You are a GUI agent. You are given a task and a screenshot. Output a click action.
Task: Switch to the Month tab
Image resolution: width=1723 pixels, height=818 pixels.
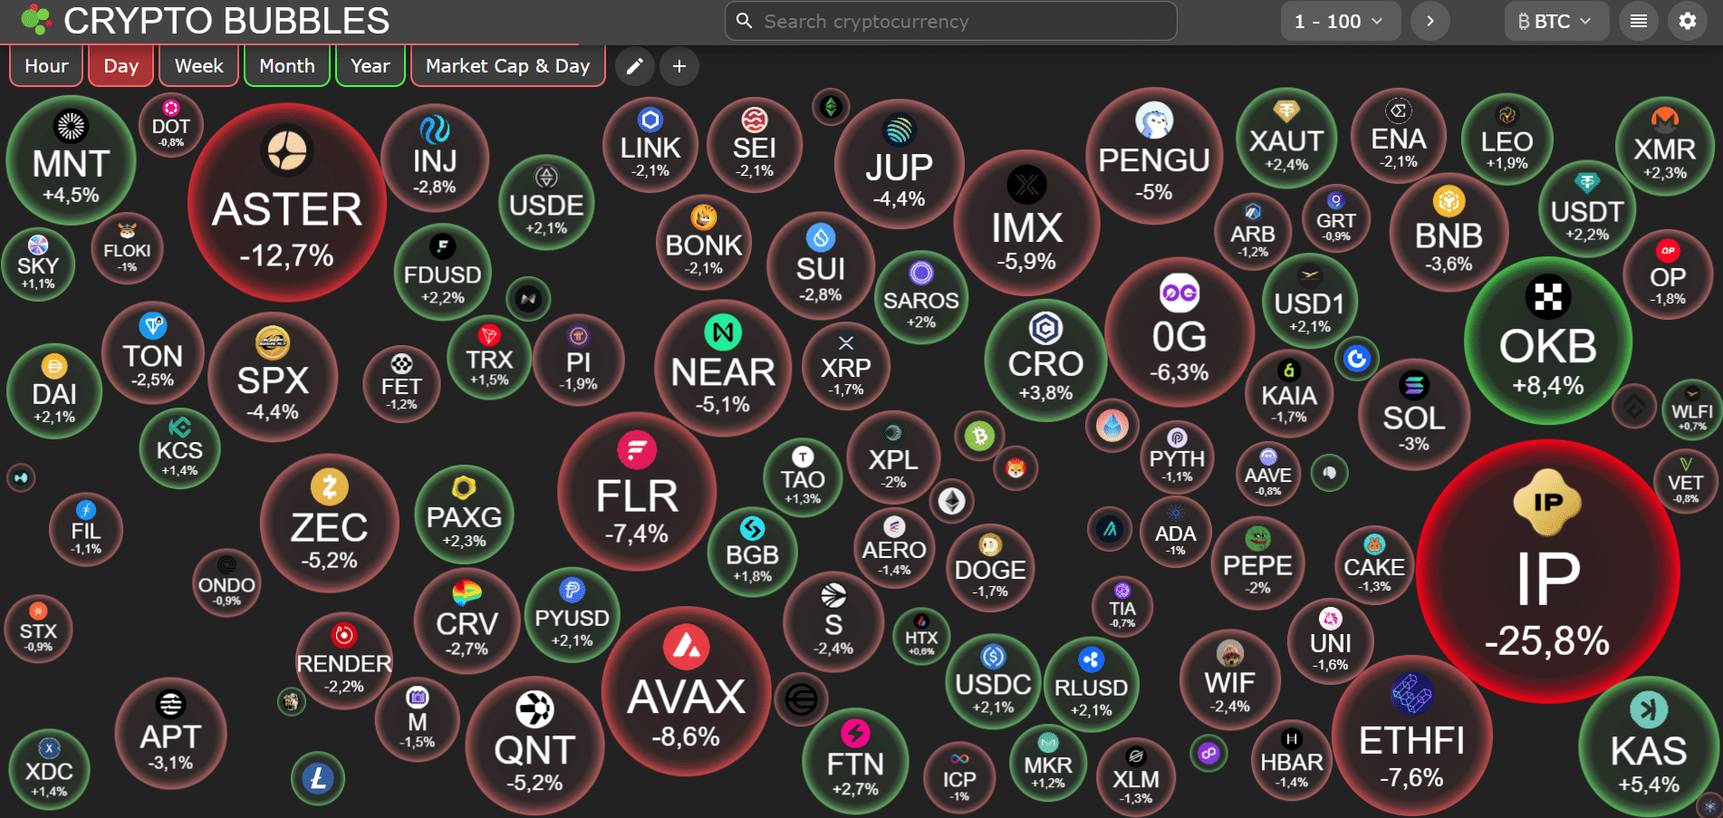(x=287, y=66)
